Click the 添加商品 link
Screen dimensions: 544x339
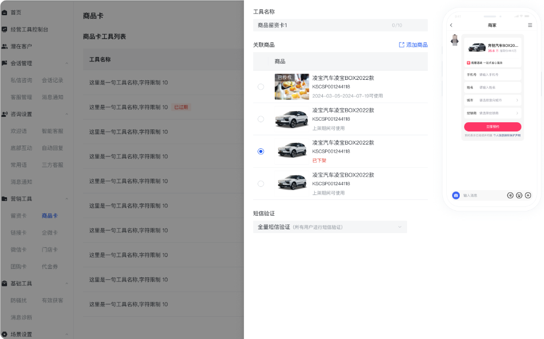[x=417, y=45]
